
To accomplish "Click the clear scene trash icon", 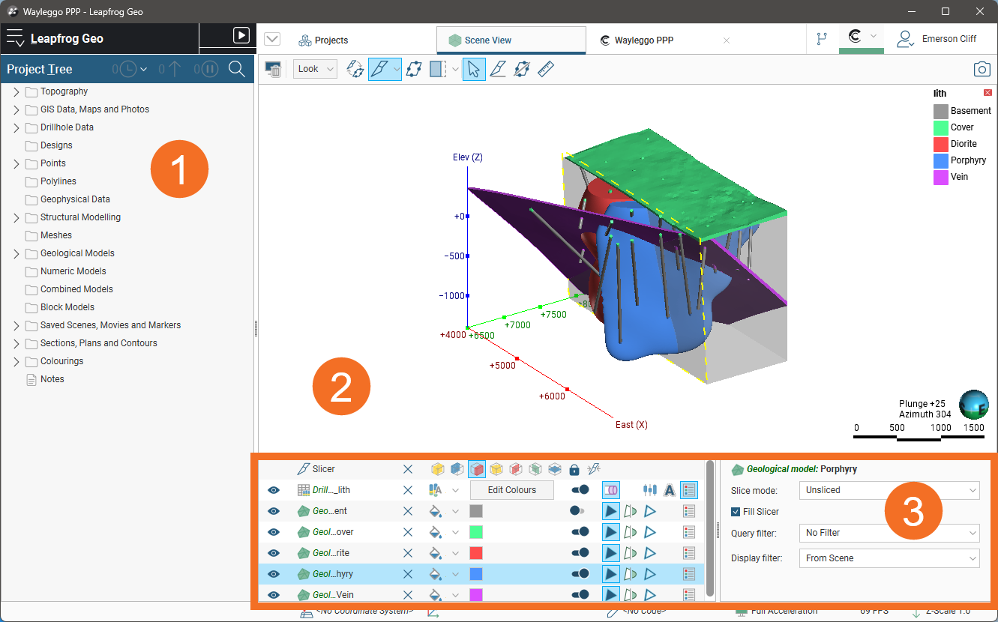I will pos(274,69).
